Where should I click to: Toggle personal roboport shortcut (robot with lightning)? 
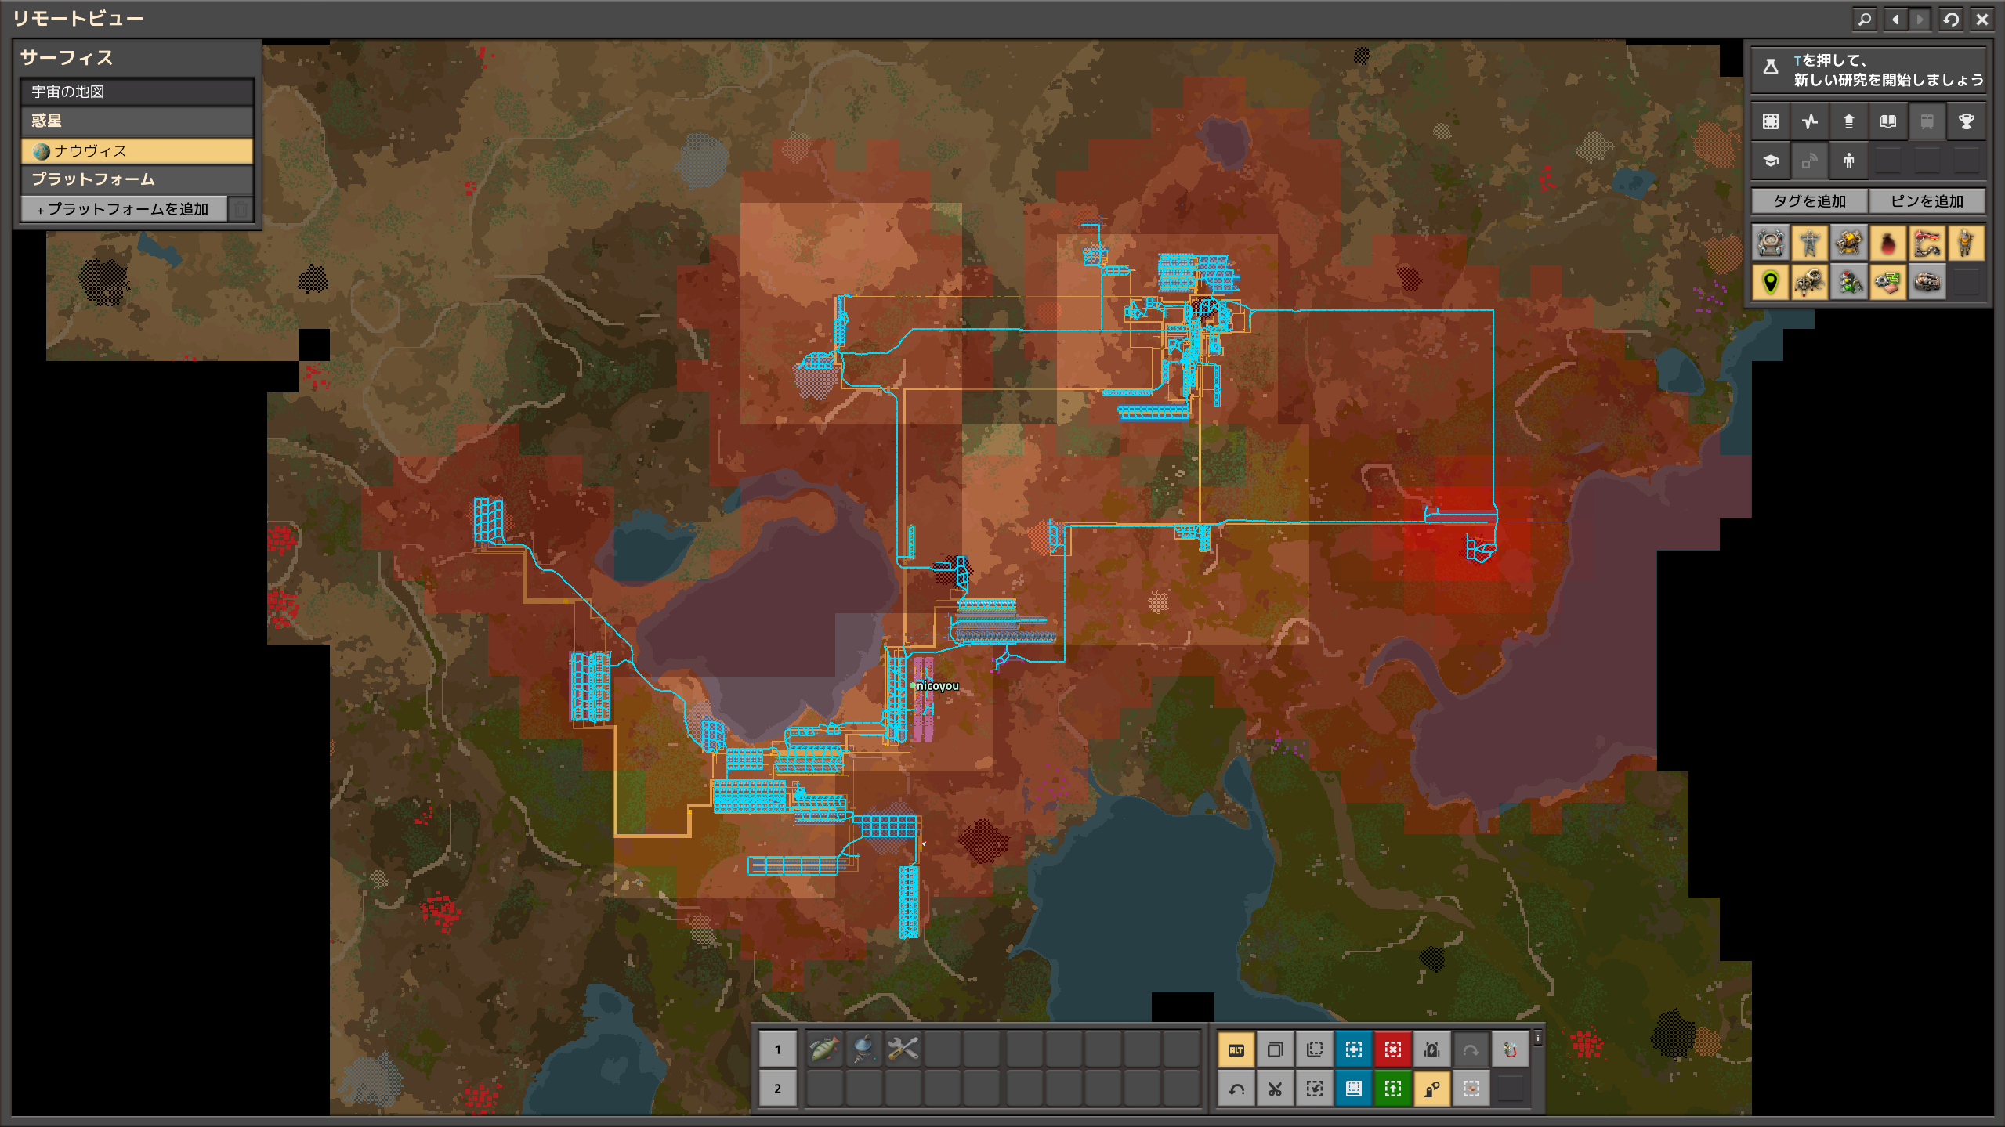[1432, 1049]
